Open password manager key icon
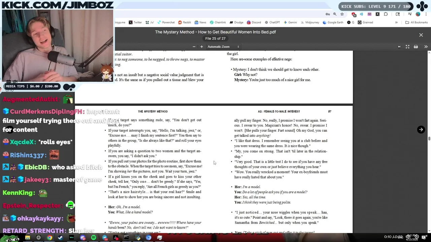 click(x=328, y=14)
